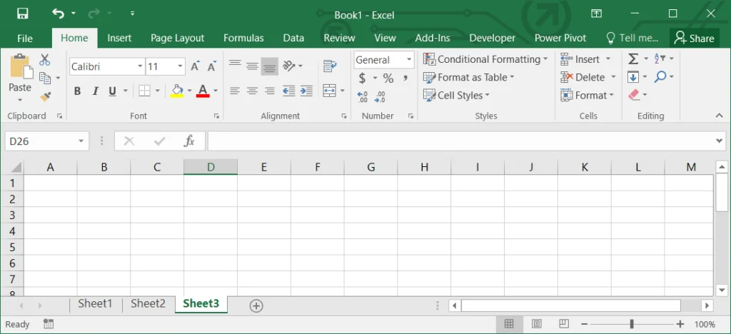The image size is (731, 334).
Task: Apply the Borders icon
Action: click(x=145, y=91)
